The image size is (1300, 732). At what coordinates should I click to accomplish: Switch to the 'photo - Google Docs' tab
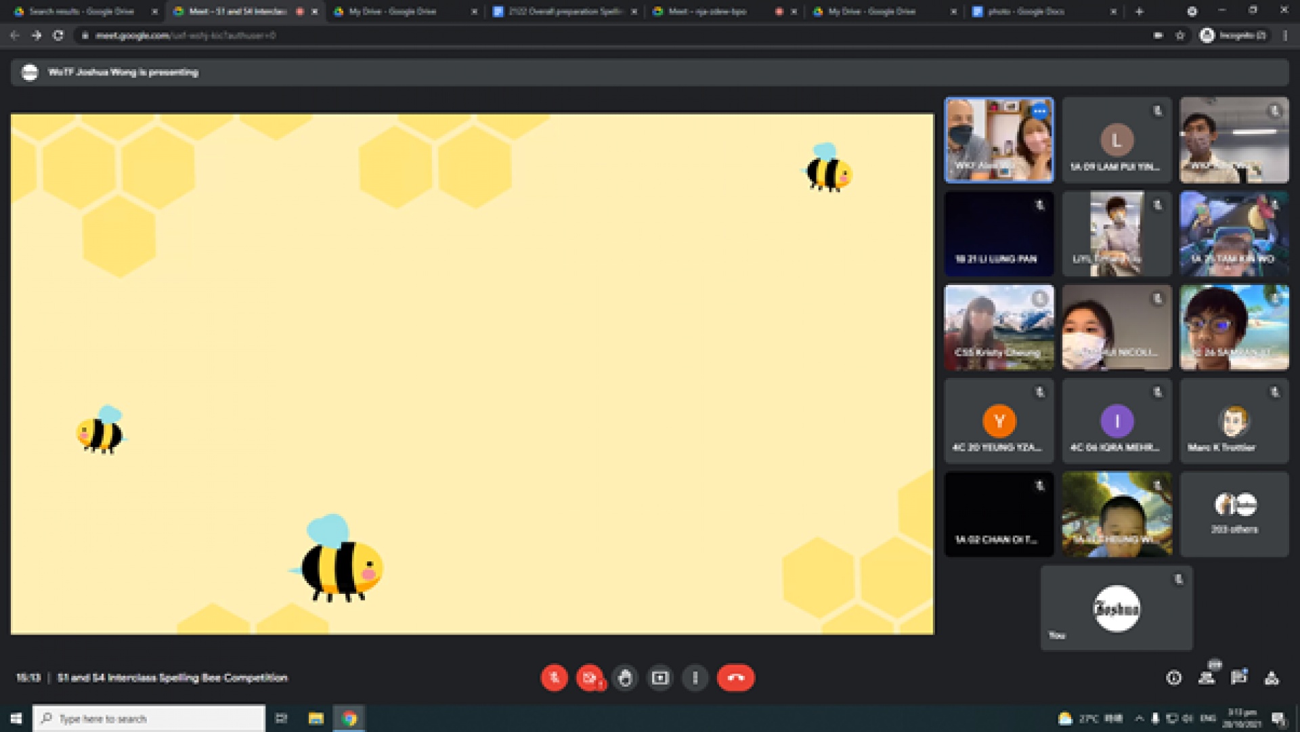pos(1026,12)
